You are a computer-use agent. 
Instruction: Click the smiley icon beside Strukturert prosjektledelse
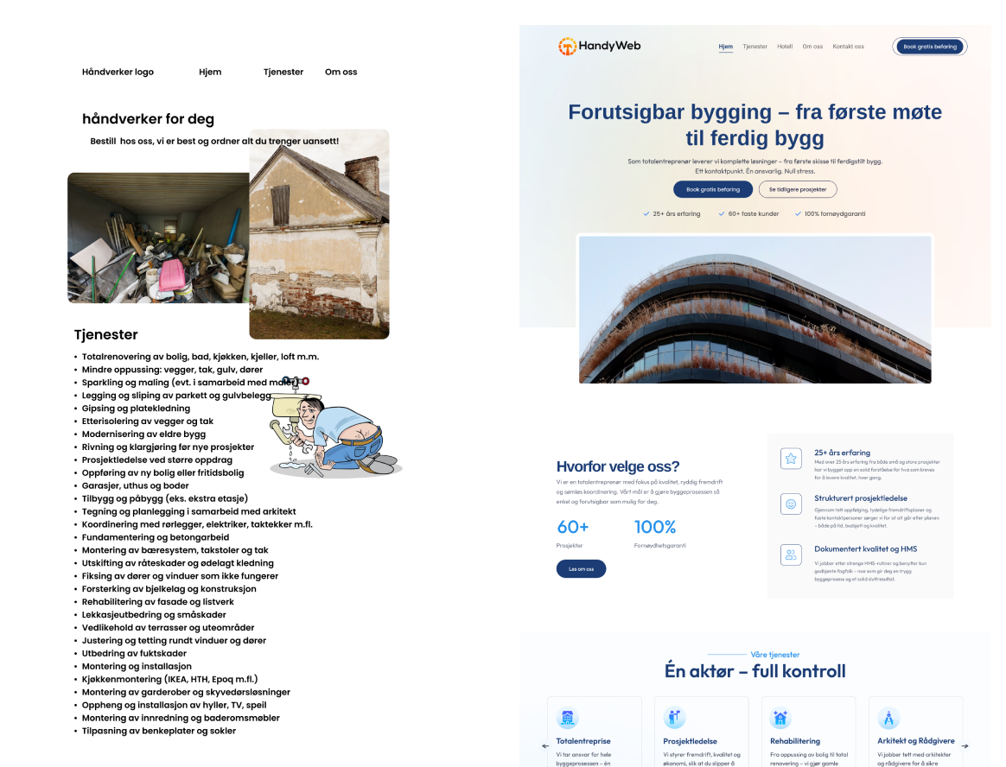click(x=791, y=504)
